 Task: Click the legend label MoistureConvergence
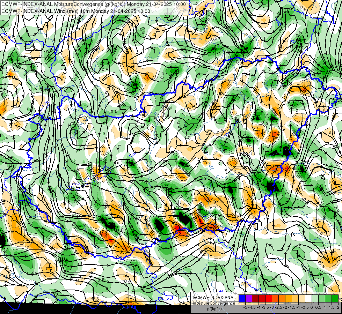coord(214,303)
